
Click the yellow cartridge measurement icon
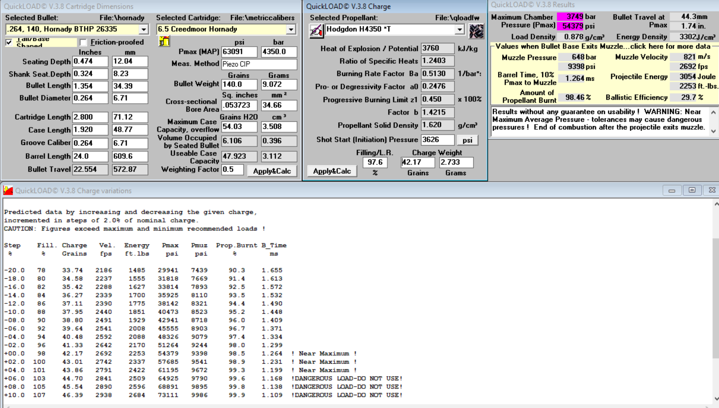tap(164, 41)
